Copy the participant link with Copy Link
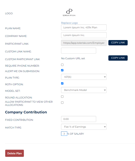The width and height of the screenshot is (135, 161). tap(118, 43)
